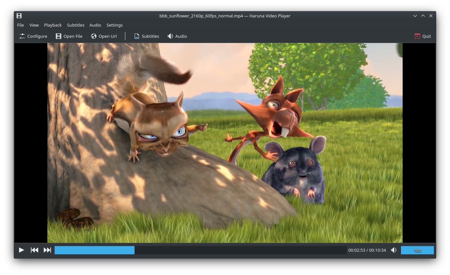Skip to the previous track
The height and width of the screenshot is (275, 450).
(35, 250)
